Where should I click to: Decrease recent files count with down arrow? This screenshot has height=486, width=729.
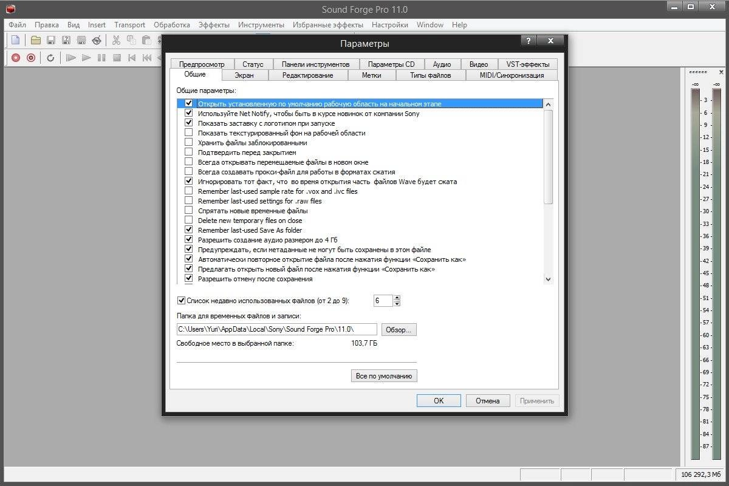397,303
